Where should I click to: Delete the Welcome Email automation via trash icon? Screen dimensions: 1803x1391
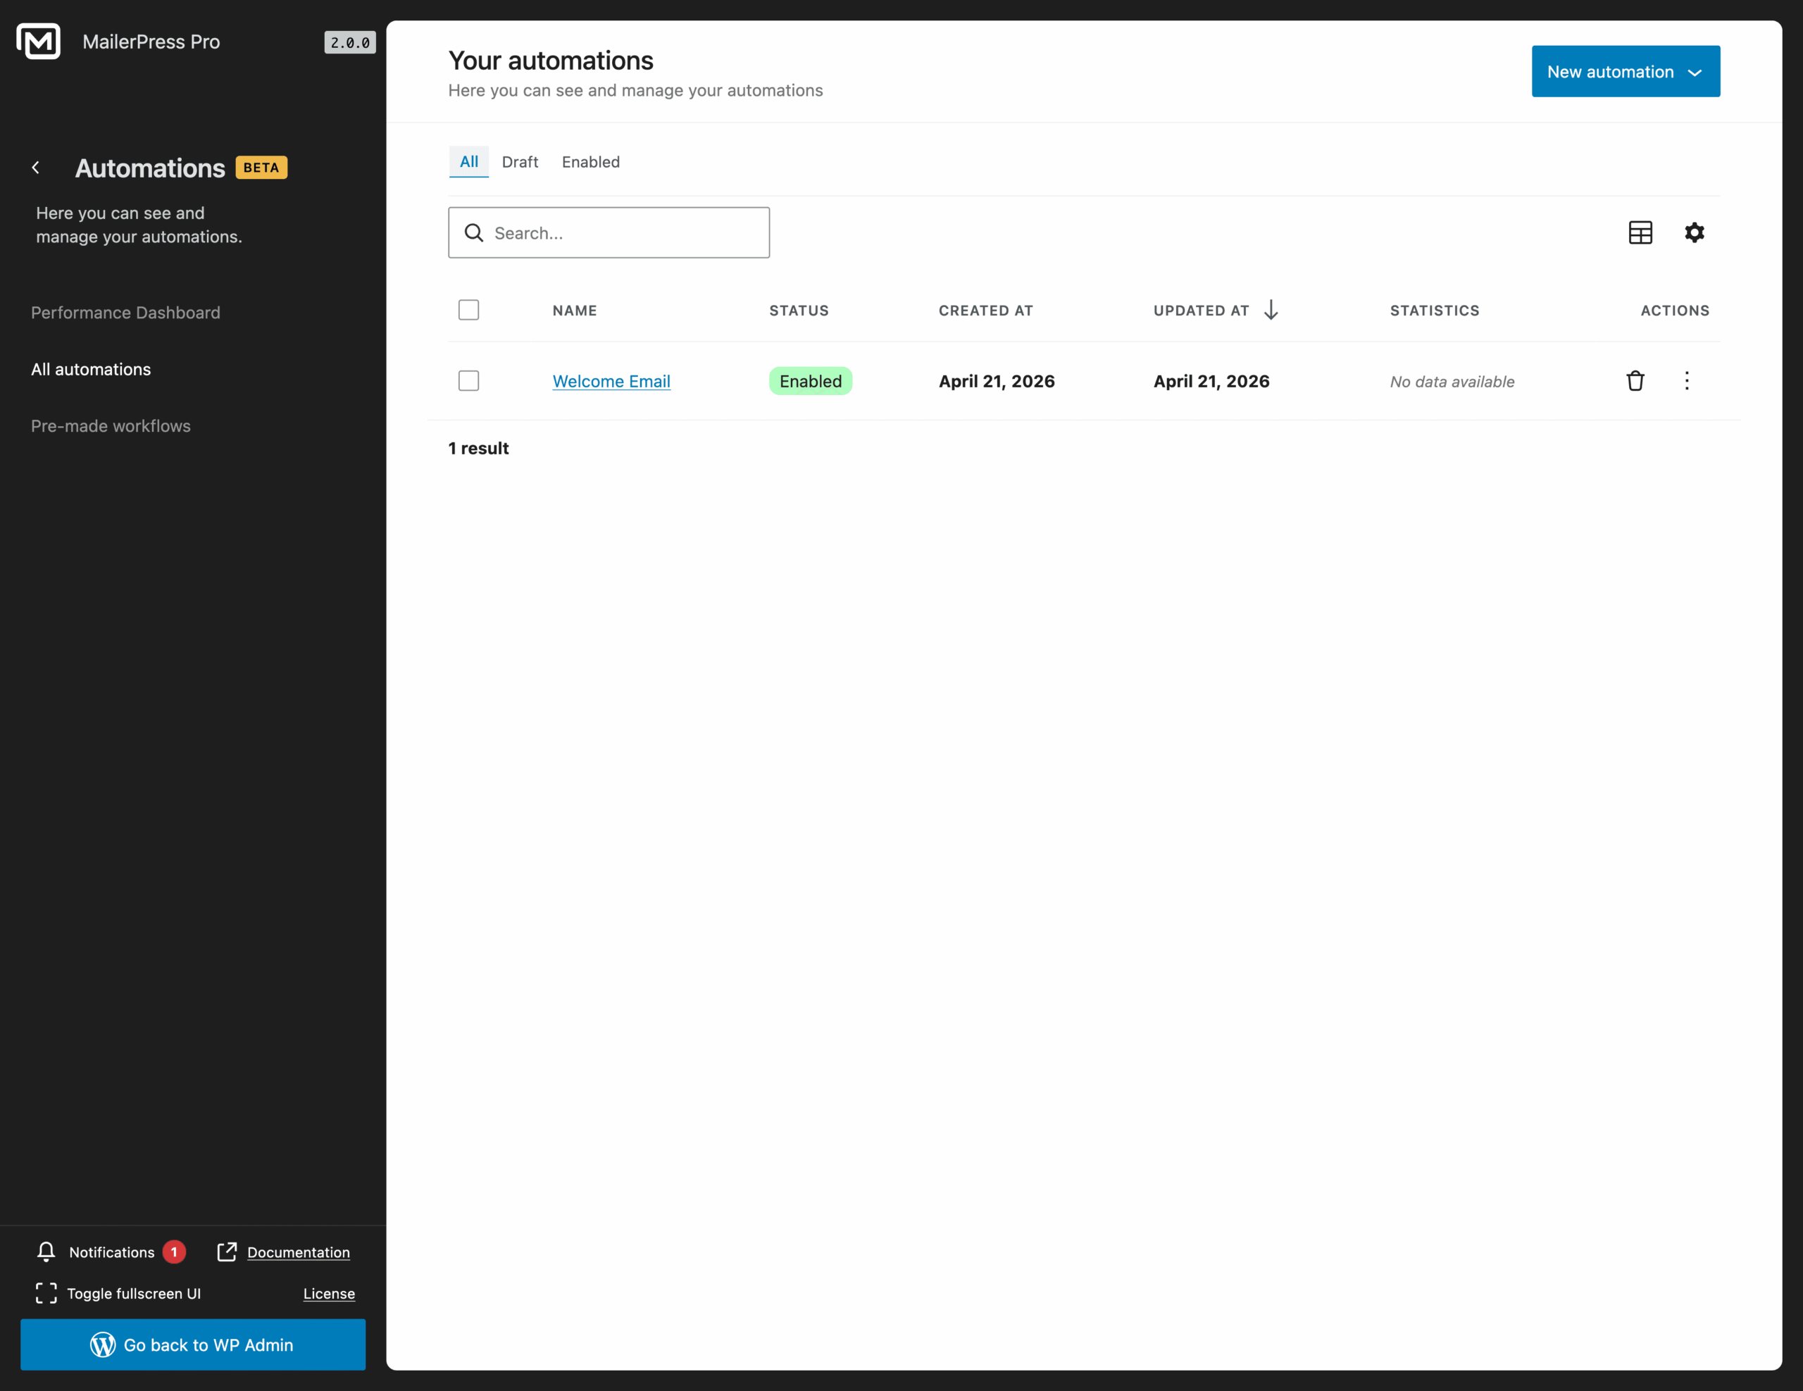click(1636, 380)
